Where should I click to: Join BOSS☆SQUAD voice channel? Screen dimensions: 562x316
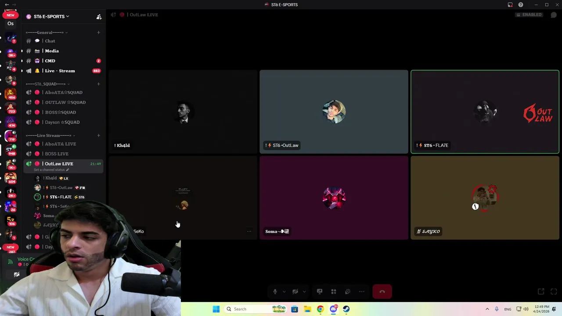pos(63,112)
